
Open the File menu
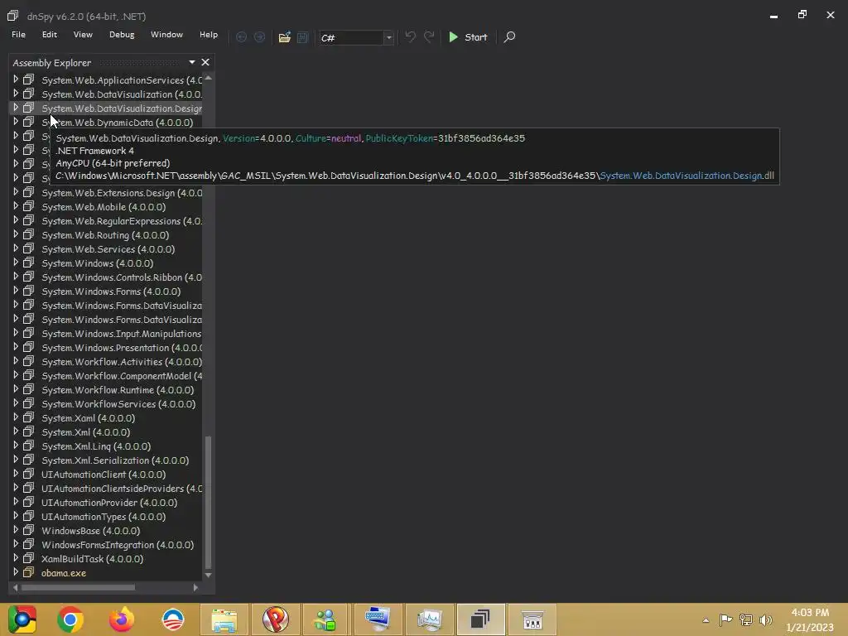pos(18,35)
